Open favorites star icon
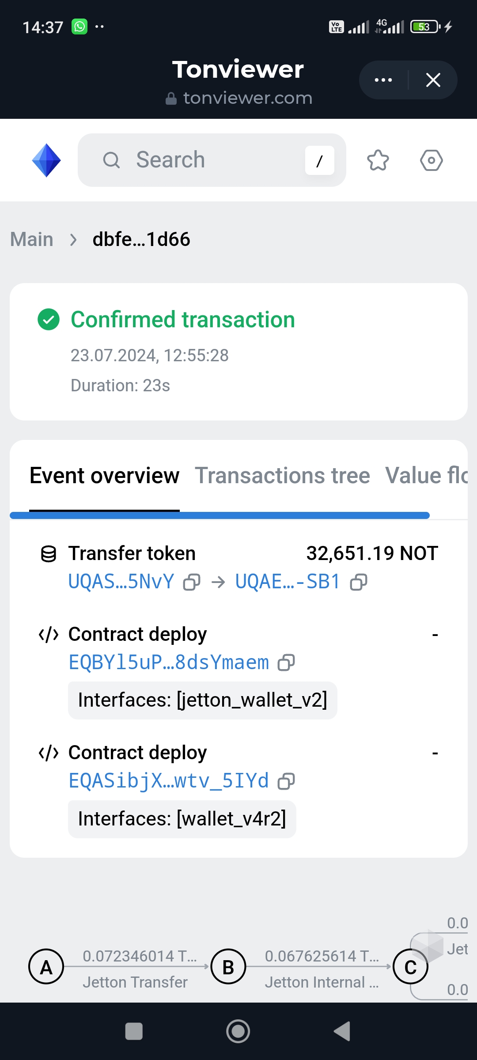 pyautogui.click(x=378, y=160)
